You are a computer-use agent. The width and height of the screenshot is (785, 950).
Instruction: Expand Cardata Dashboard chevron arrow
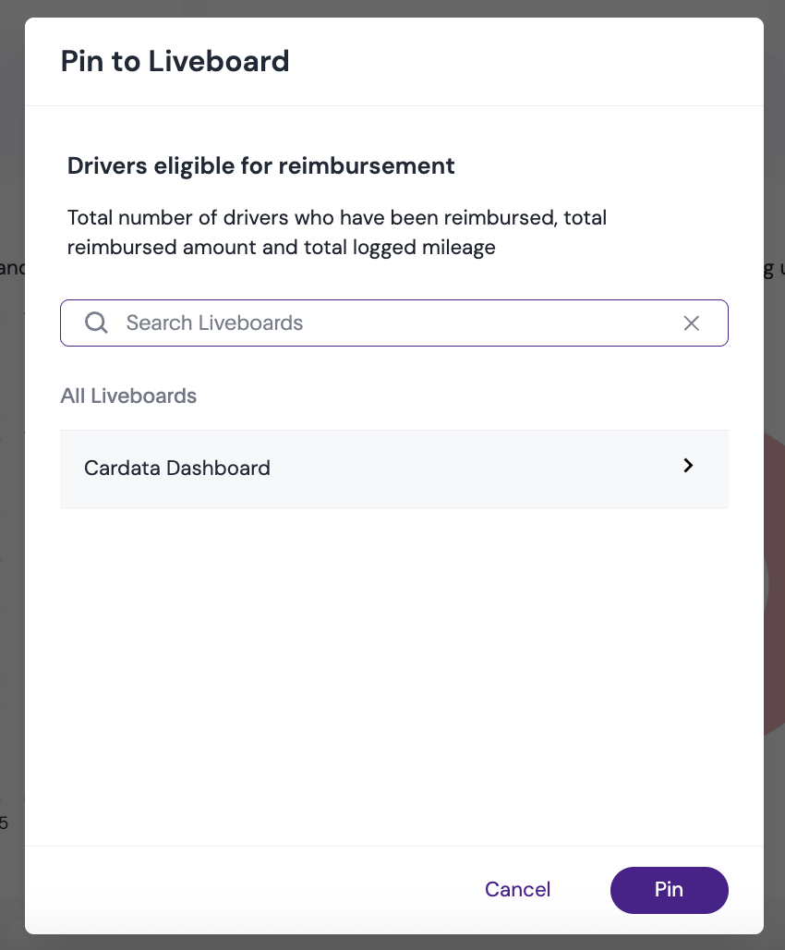pyautogui.click(x=688, y=466)
